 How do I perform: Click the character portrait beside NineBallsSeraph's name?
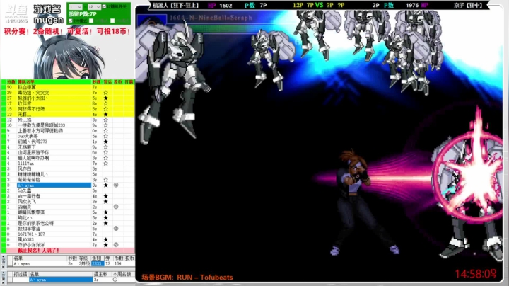coord(151,22)
